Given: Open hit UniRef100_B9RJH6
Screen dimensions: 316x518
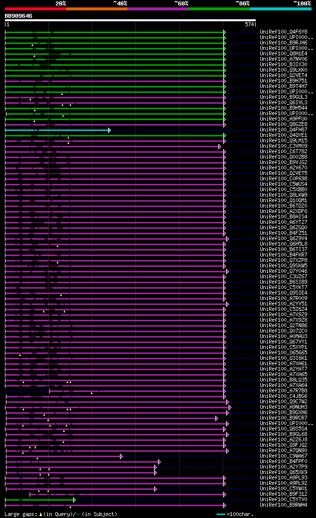Looking at the screenshot, I should [283, 43].
